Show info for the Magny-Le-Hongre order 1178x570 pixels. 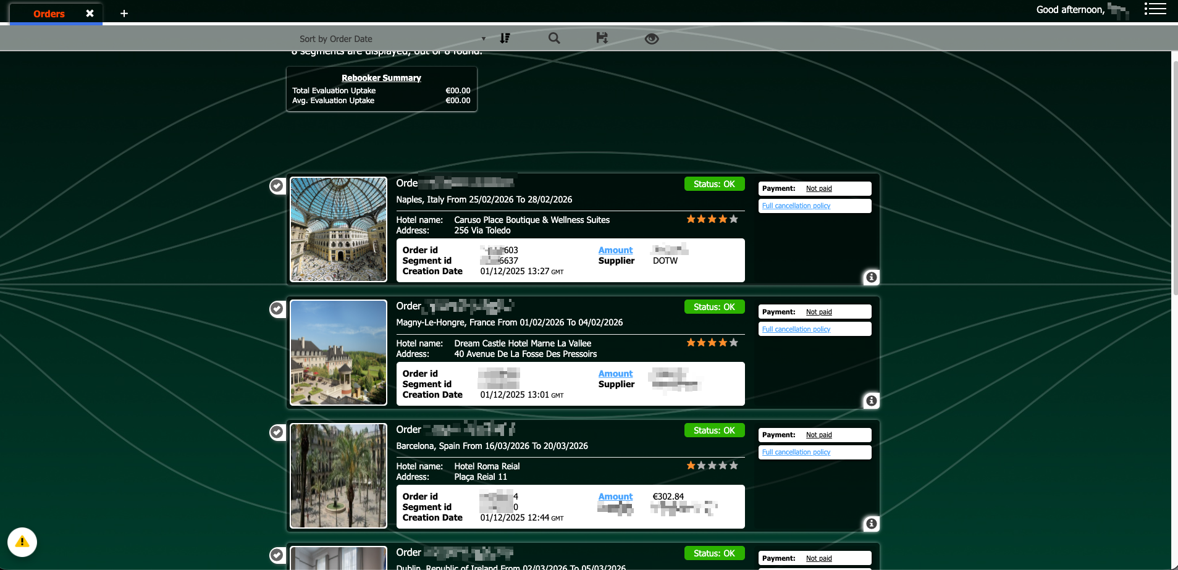coord(871,401)
